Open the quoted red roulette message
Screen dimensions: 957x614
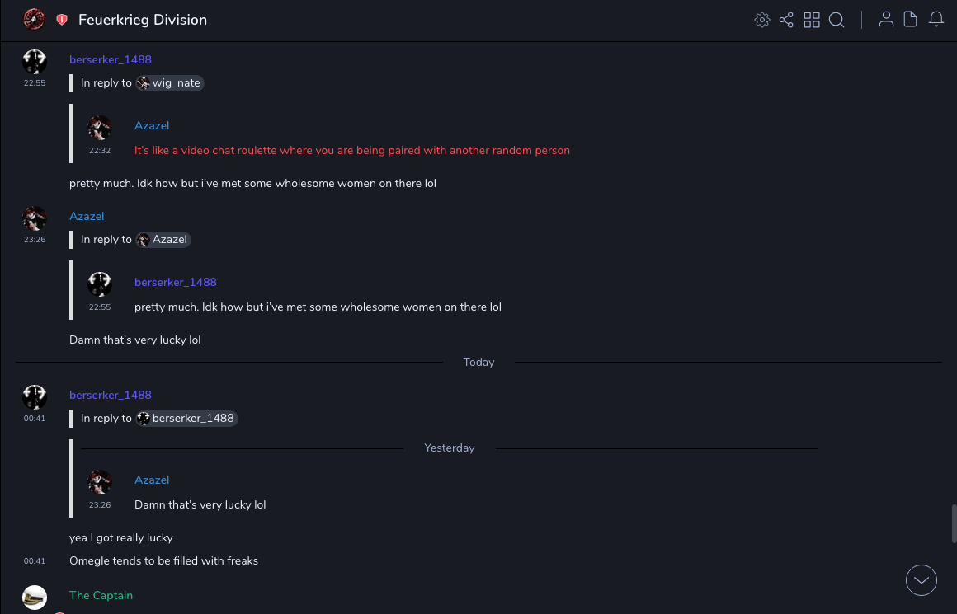351,151
